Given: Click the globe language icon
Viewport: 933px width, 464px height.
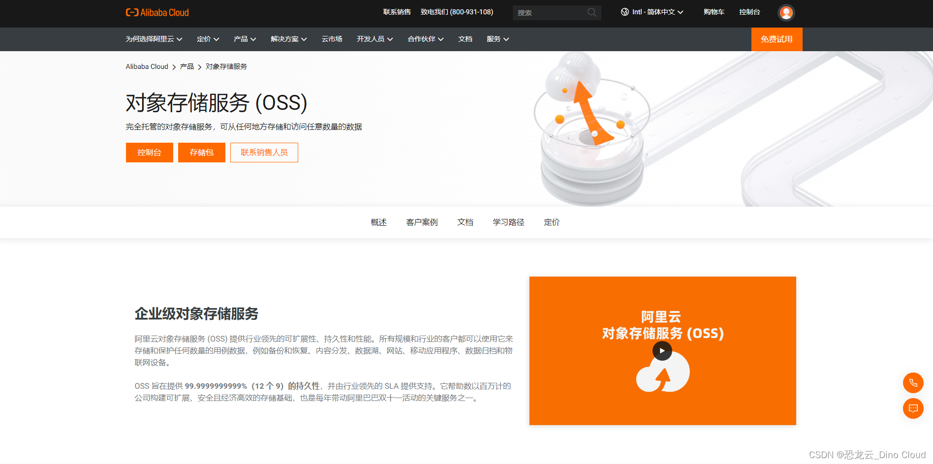Looking at the screenshot, I should tap(624, 12).
